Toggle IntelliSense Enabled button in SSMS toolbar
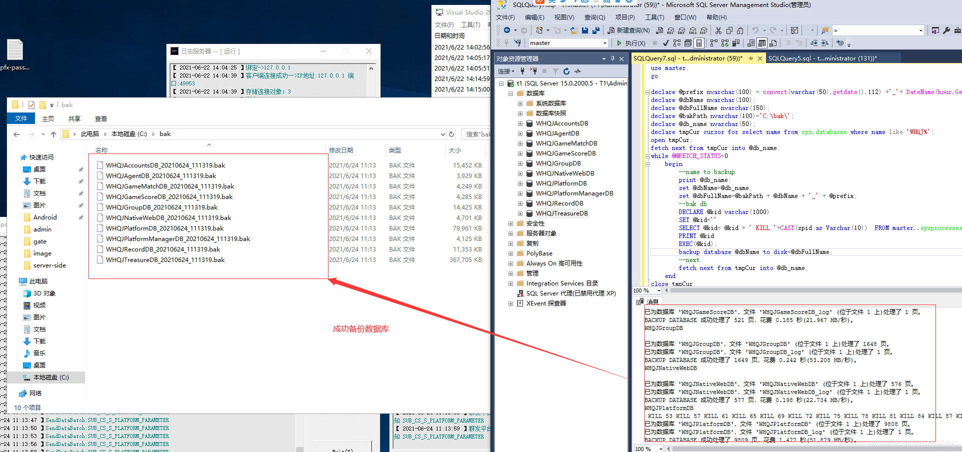 tap(699, 43)
